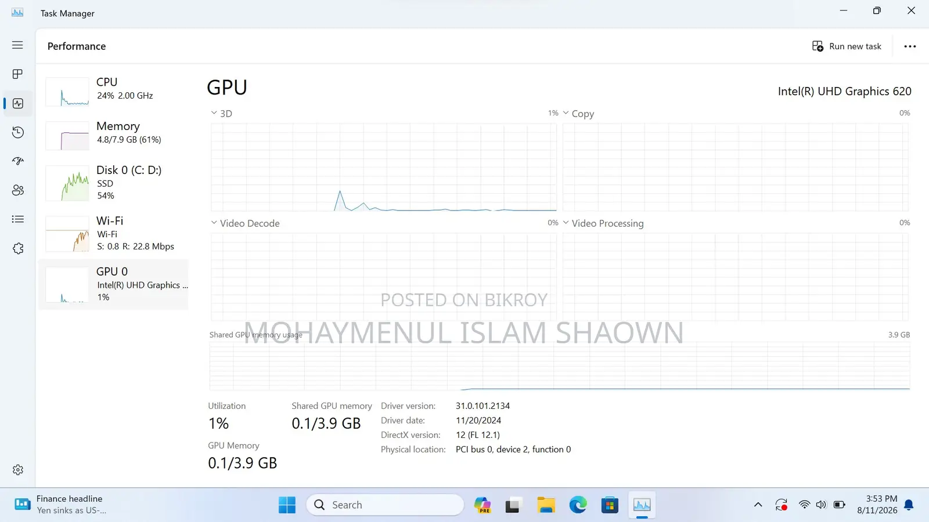Viewport: 929px width, 522px height.
Task: Open the volume tray icon
Action: tap(821, 505)
